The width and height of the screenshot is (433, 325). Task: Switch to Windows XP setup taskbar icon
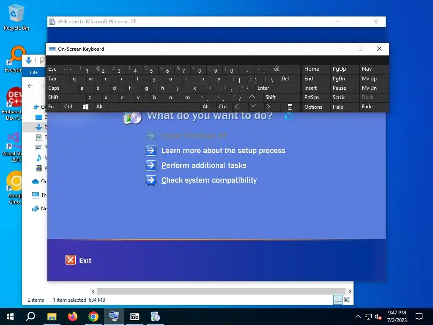click(156, 317)
